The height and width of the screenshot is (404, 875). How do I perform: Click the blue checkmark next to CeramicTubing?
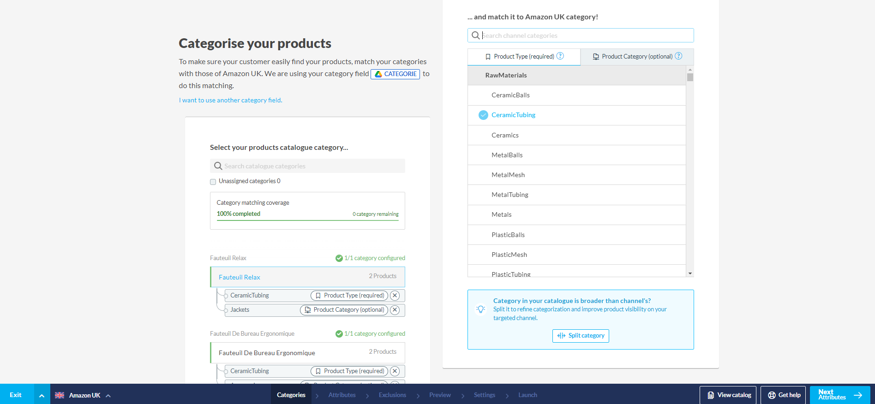point(483,115)
